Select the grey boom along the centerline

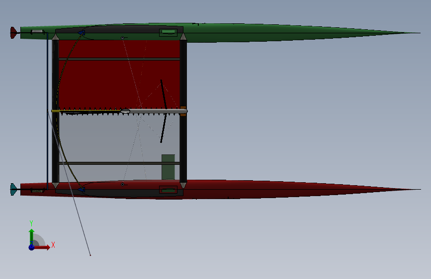point(154,111)
